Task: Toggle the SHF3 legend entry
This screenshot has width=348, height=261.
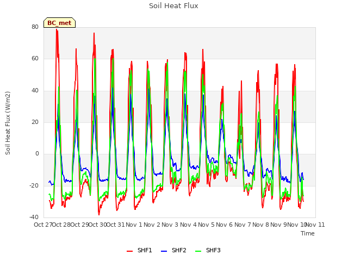Action: click(208, 250)
